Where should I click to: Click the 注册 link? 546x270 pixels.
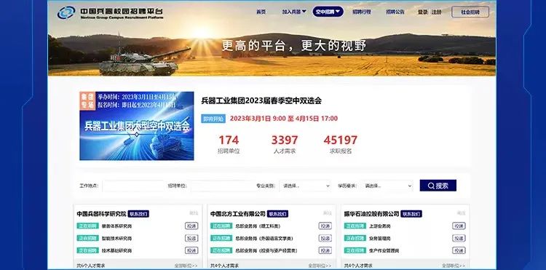436,12
